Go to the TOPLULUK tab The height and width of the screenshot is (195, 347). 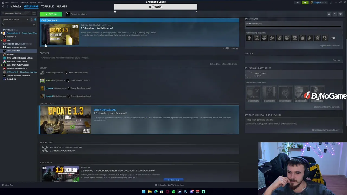point(47,6)
